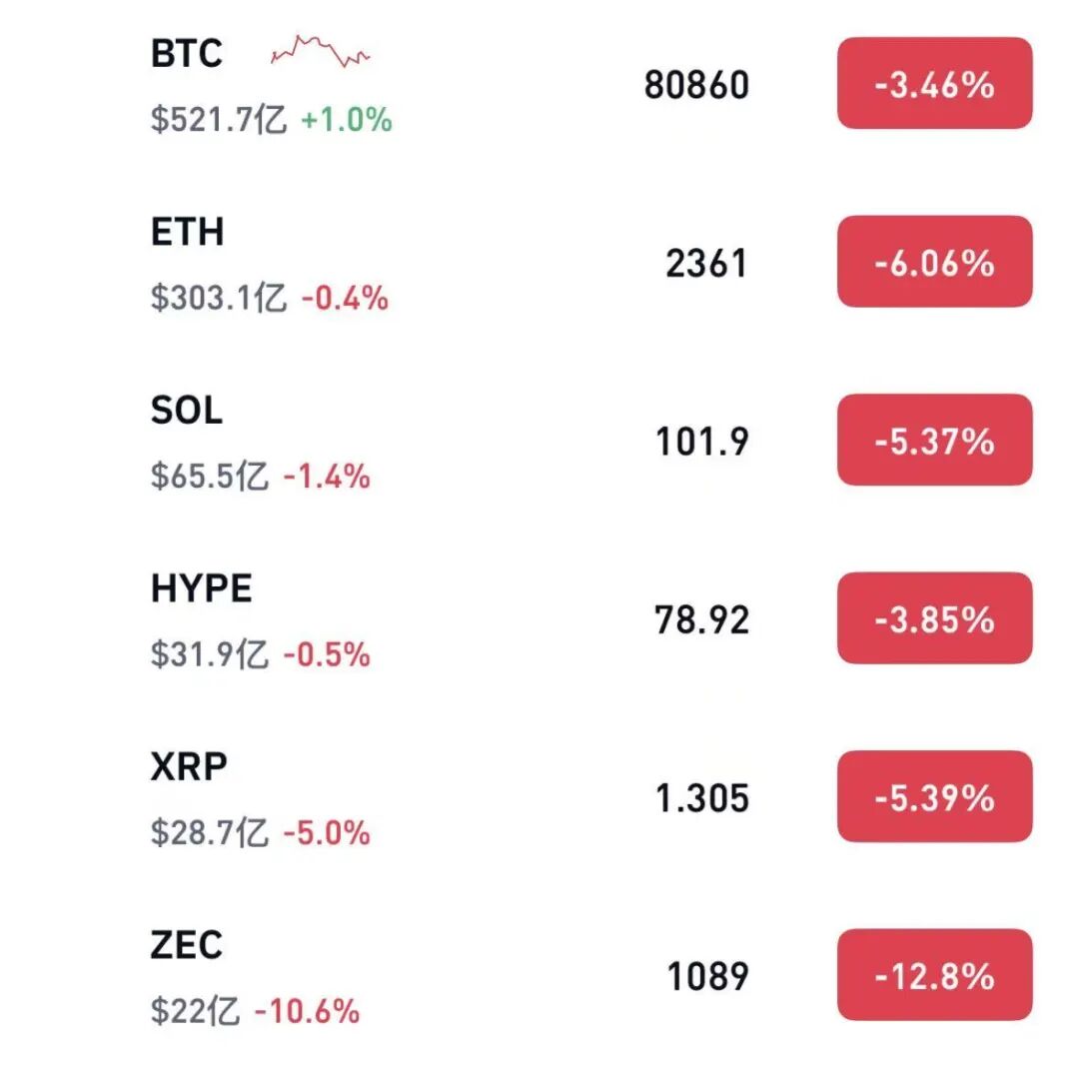Tap the HYPE -3.85% change badge
1079x1086 pixels.
click(934, 617)
